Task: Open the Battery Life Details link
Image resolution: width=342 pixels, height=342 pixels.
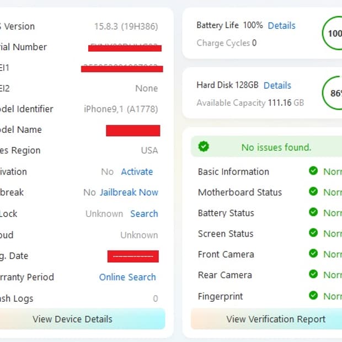Action: coord(281,25)
